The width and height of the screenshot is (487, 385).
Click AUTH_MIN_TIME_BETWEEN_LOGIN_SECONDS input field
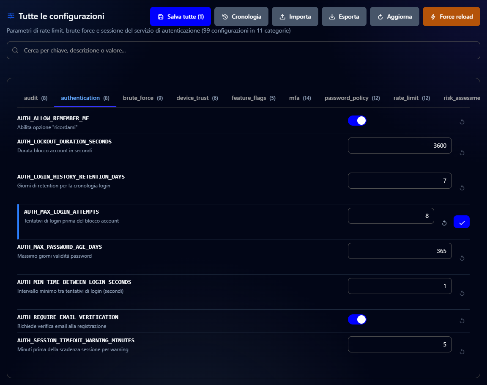(x=400, y=286)
